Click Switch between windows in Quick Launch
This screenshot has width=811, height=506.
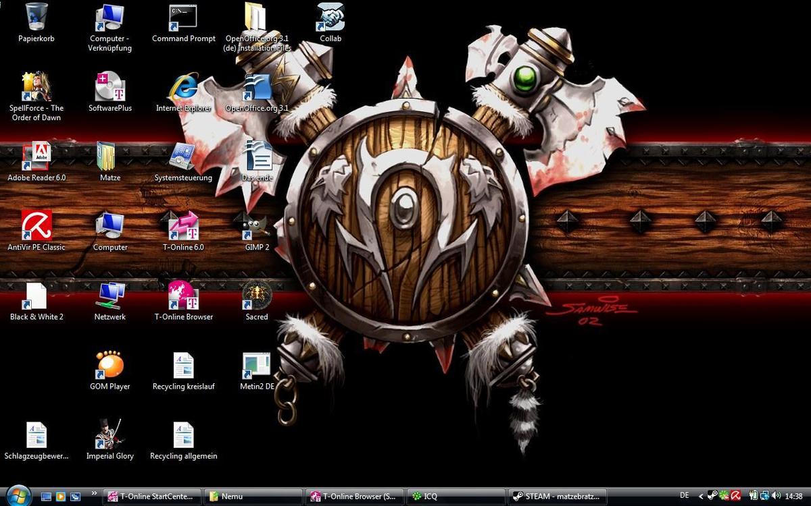click(x=75, y=497)
